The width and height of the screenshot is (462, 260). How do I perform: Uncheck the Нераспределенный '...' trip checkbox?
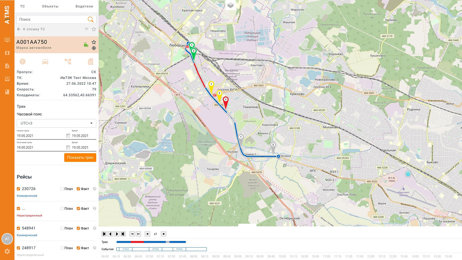[x=18, y=209]
